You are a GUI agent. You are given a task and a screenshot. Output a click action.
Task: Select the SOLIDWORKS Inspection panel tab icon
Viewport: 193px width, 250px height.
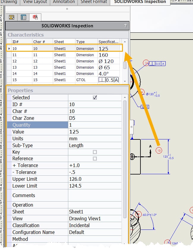(35, 17)
